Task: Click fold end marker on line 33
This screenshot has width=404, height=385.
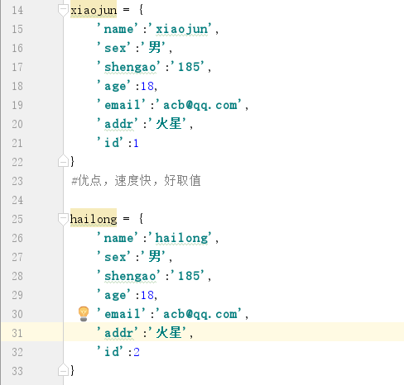Action: coord(63,370)
